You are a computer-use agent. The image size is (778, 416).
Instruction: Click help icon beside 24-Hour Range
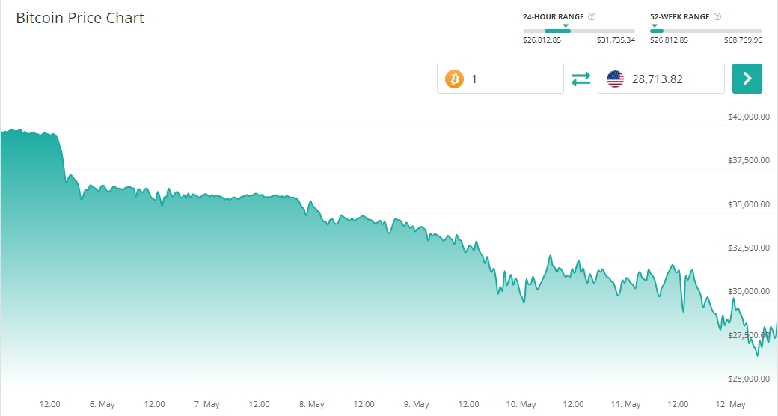coord(592,16)
